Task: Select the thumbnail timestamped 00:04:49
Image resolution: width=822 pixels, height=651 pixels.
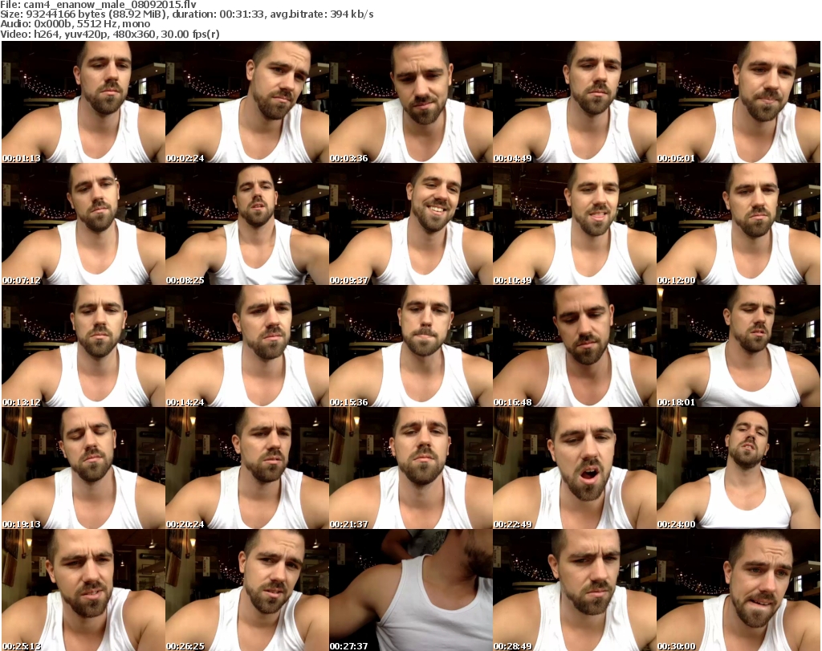Action: [x=575, y=102]
